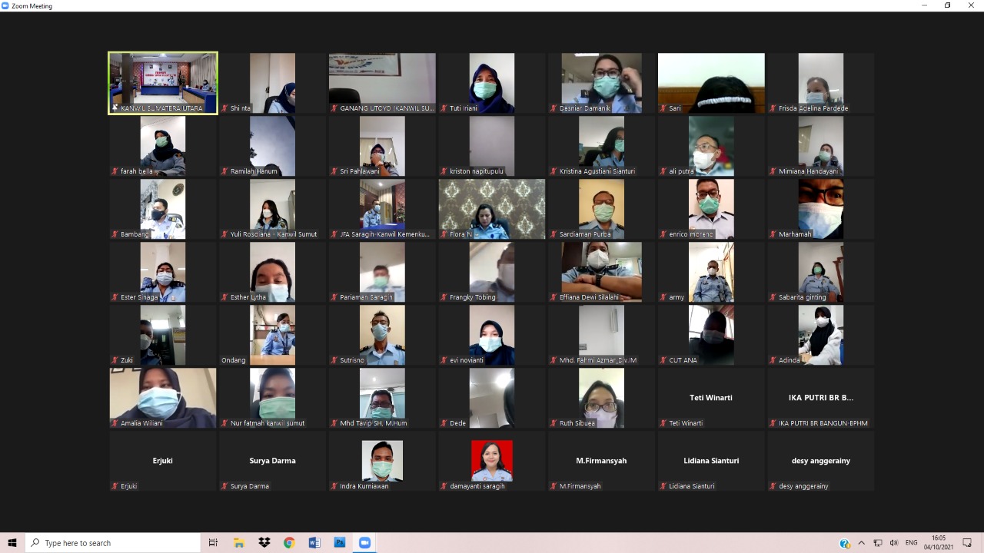Open File Explorer from the taskbar
Image resolution: width=984 pixels, height=553 pixels.
coord(239,543)
